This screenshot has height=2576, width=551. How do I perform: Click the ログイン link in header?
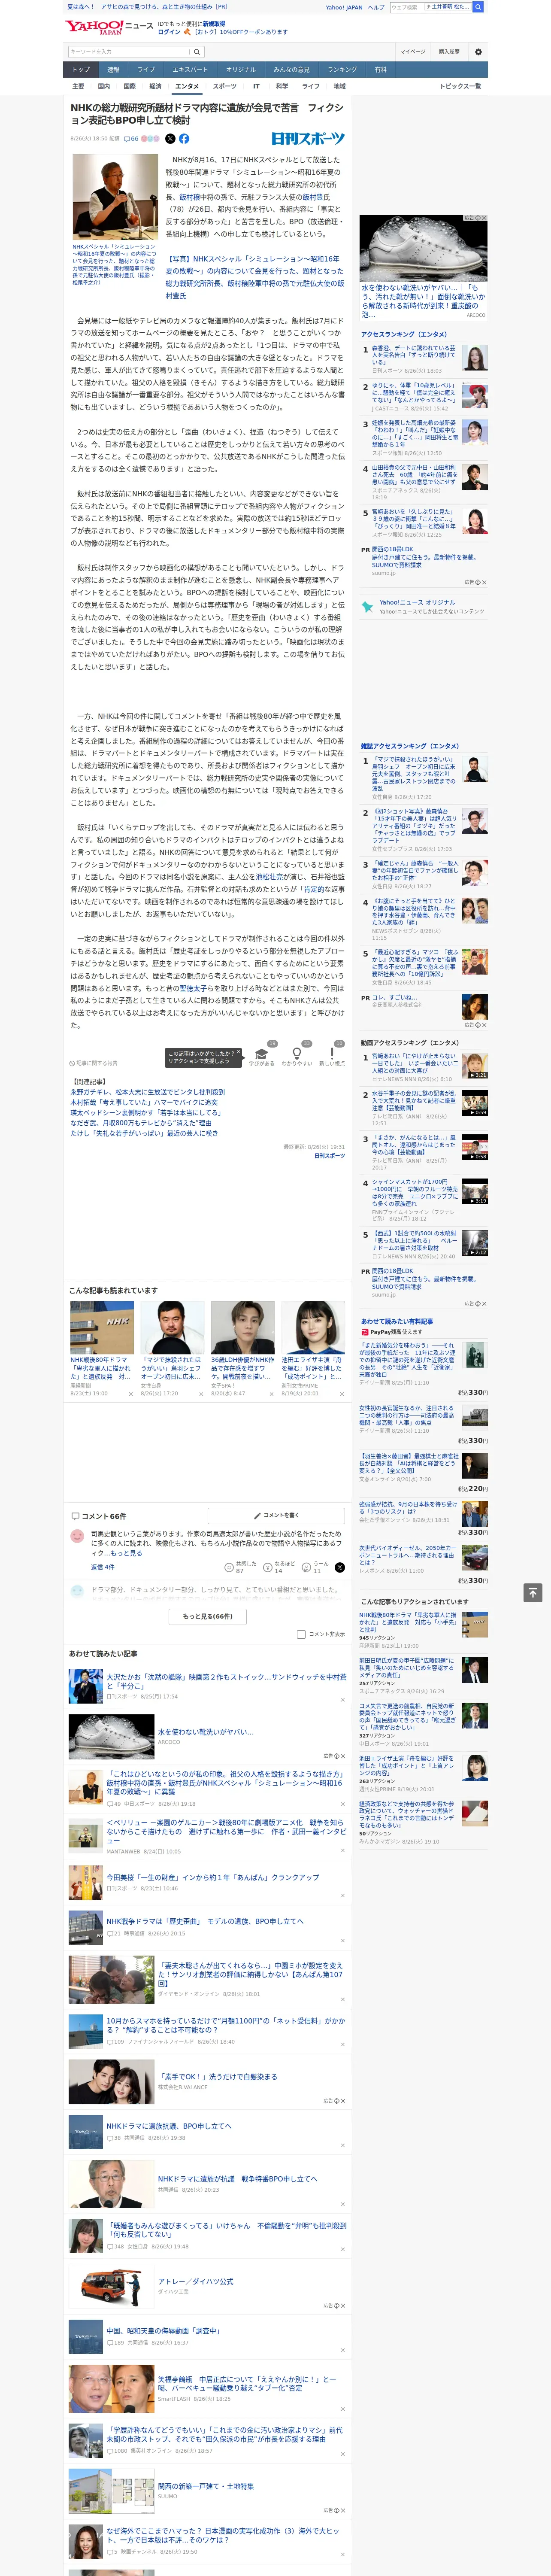(x=169, y=32)
